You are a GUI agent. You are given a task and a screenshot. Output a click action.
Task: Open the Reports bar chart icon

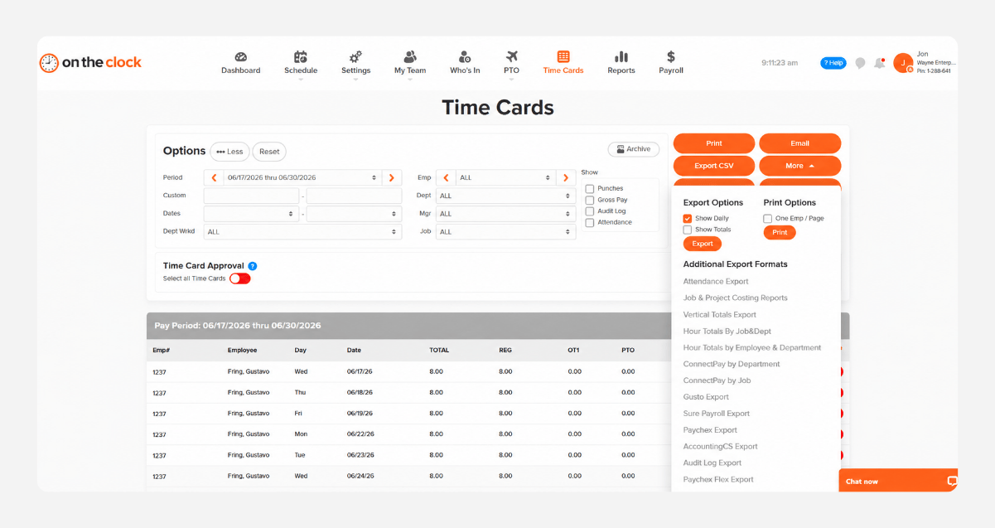(x=621, y=57)
